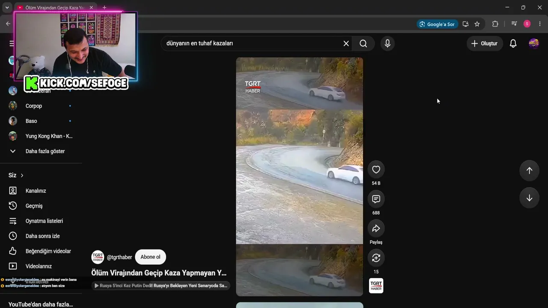The height and width of the screenshot is (308, 548).
Task: Go to next short with down arrow
Action: pyautogui.click(x=529, y=198)
